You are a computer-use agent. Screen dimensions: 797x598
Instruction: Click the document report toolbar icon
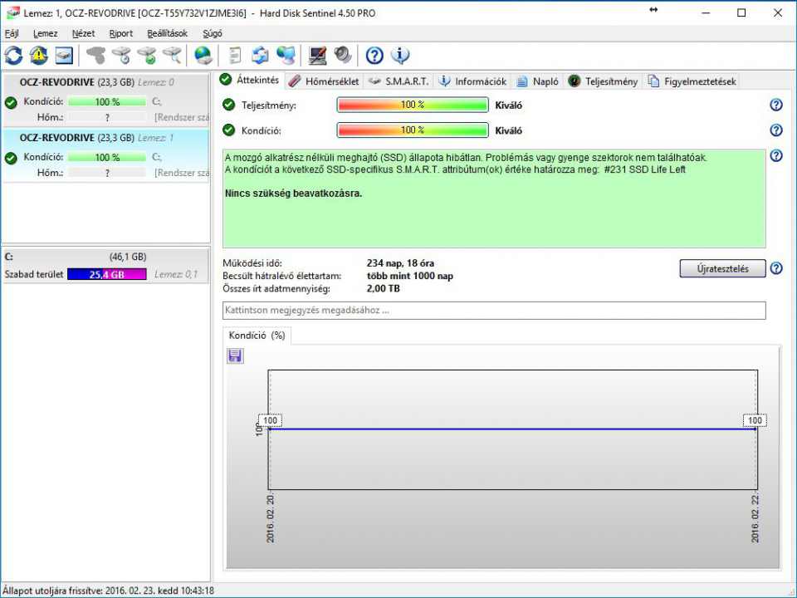click(x=235, y=55)
